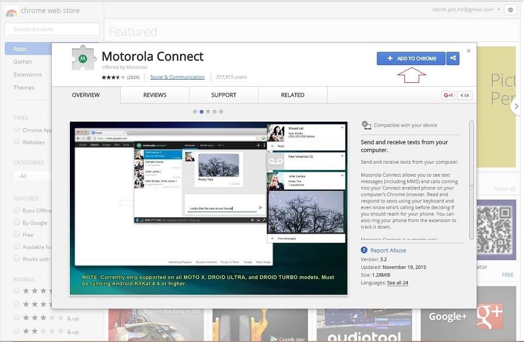This screenshot has width=524, height=342.
Task: Select the Websites type radio button
Action: coord(17,142)
